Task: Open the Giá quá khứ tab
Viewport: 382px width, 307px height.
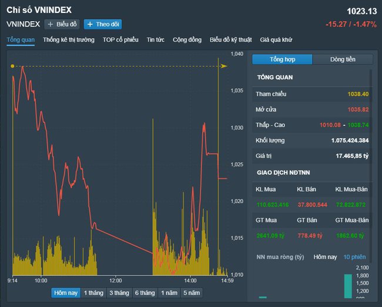Action: click(x=276, y=40)
